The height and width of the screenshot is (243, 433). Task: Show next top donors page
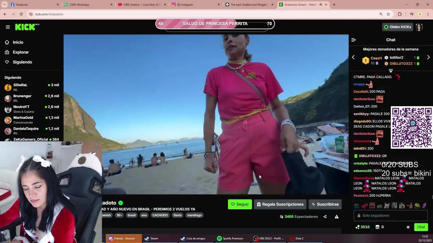tap(428, 57)
